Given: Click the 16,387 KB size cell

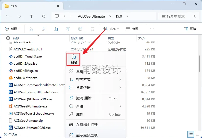Looking at the screenshot, I should click(148, 92).
